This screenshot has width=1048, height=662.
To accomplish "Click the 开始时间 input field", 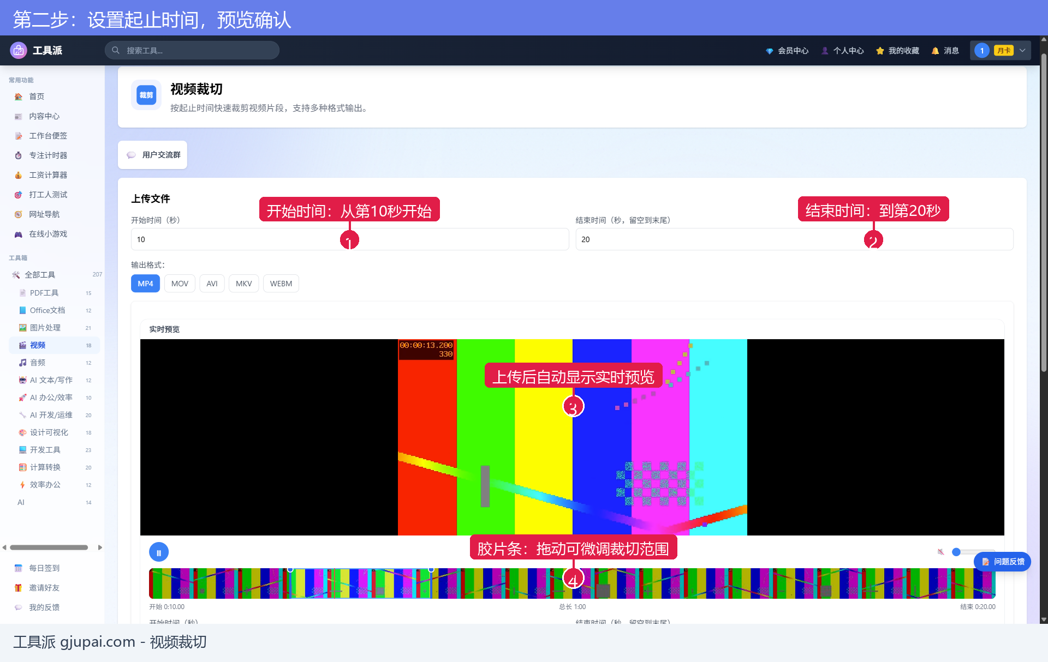I will pos(350,239).
